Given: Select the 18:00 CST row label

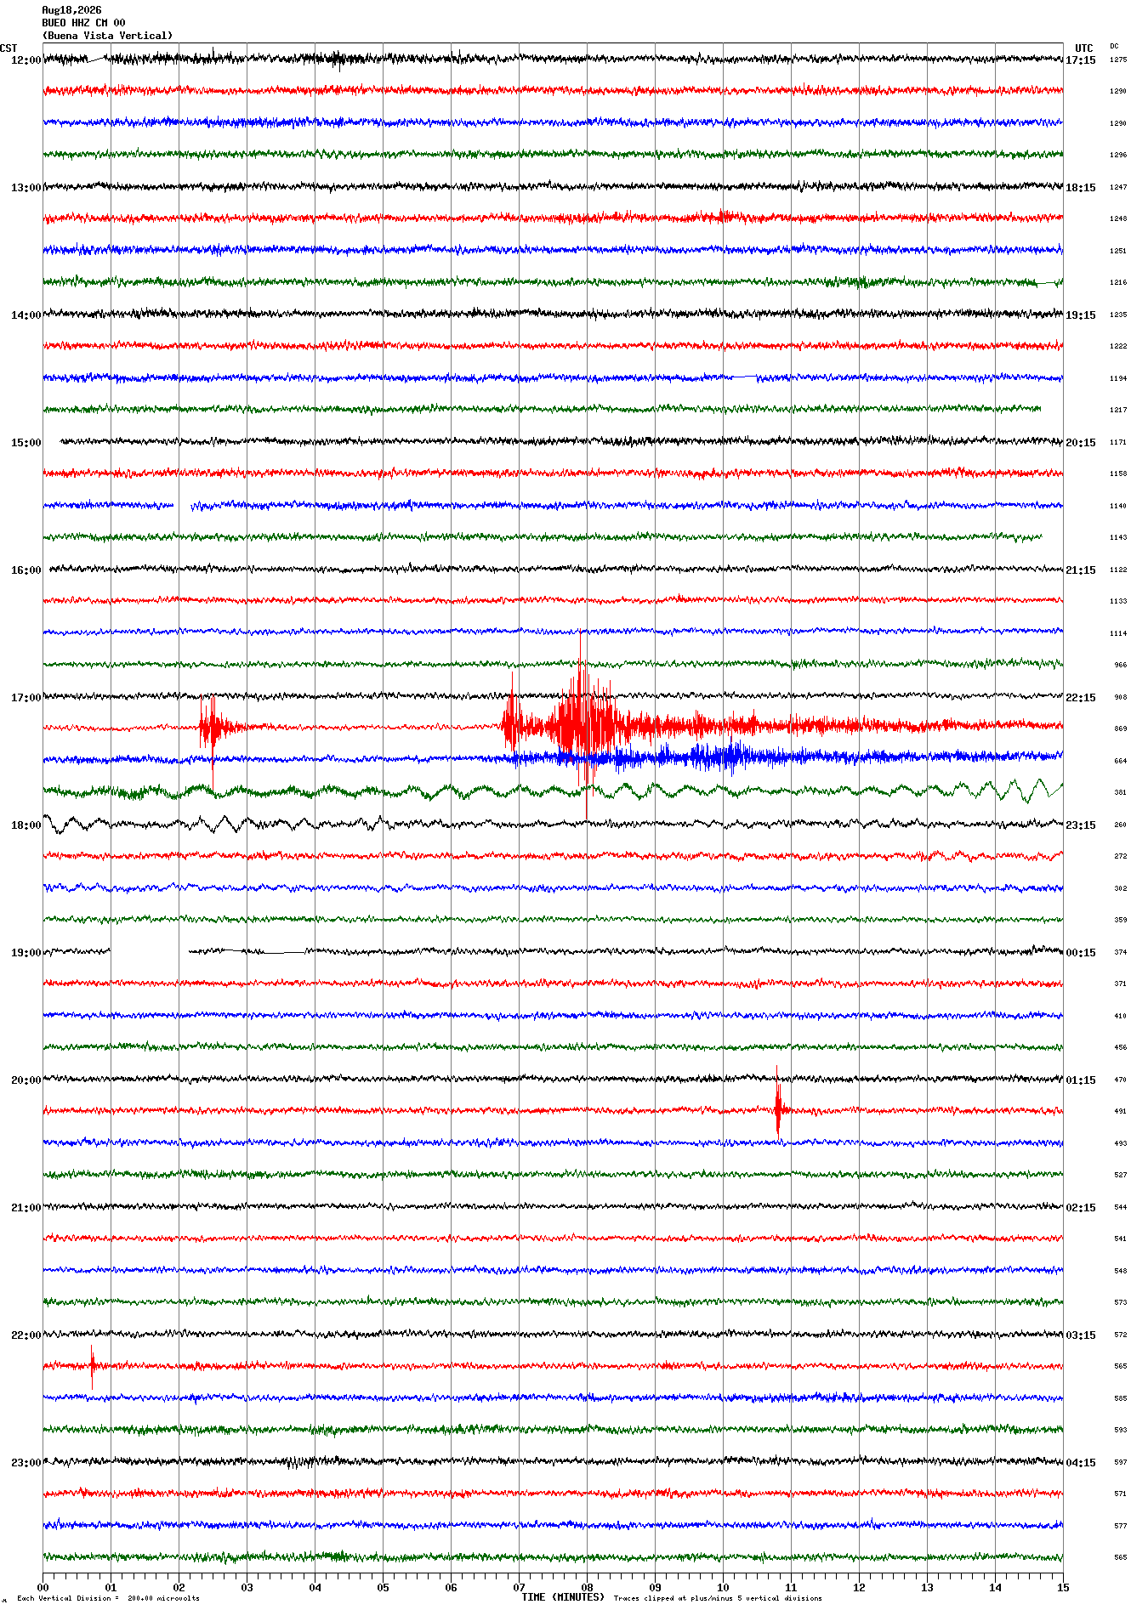Looking at the screenshot, I should click(26, 825).
